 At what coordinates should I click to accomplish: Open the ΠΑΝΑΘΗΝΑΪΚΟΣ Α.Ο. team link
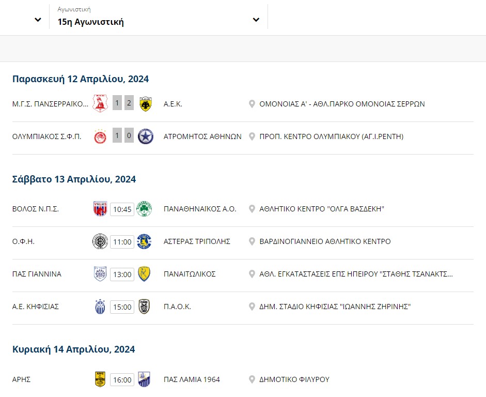pos(200,209)
